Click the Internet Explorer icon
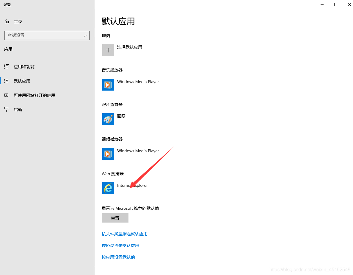Viewport: 353px width, 275px height. coord(108,188)
